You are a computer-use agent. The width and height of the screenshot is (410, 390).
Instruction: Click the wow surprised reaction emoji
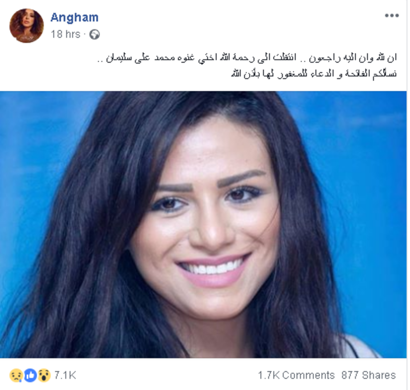[x=44, y=375]
